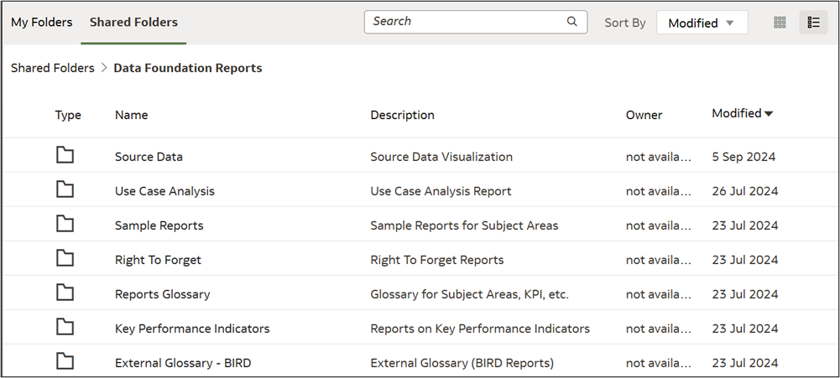This screenshot has width=840, height=378.
Task: Open the My Folders tab
Action: click(x=41, y=23)
